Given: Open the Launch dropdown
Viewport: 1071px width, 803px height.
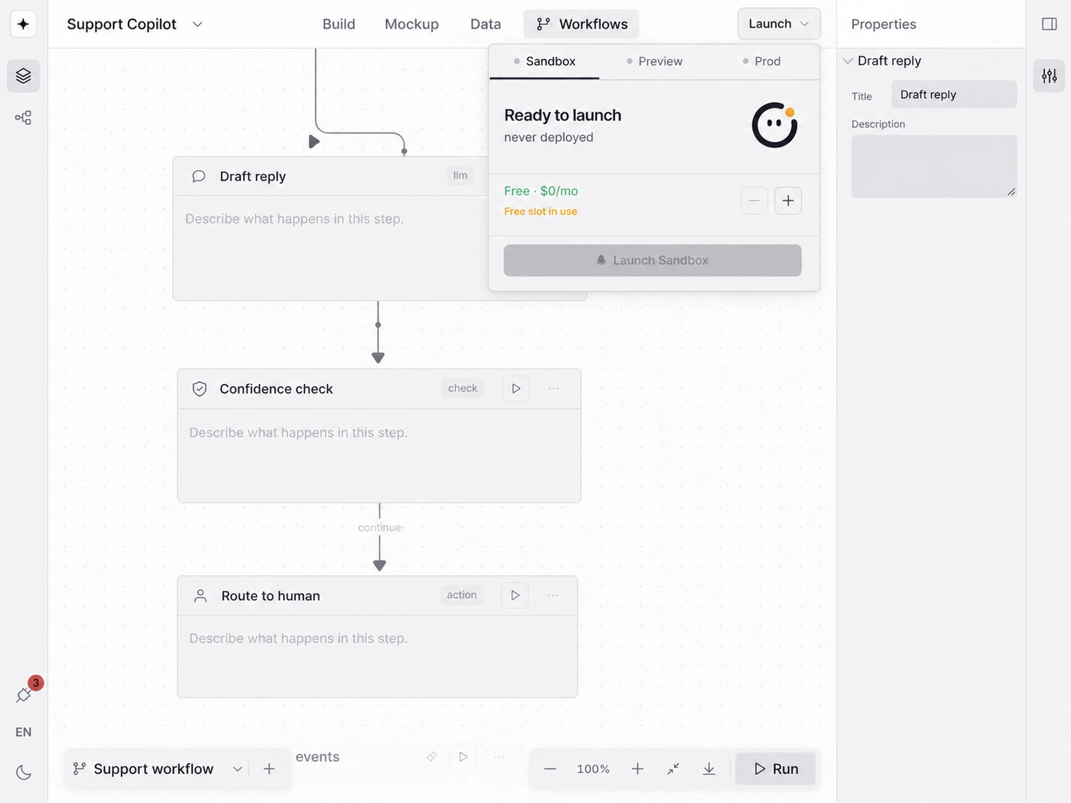Looking at the screenshot, I should tap(778, 24).
